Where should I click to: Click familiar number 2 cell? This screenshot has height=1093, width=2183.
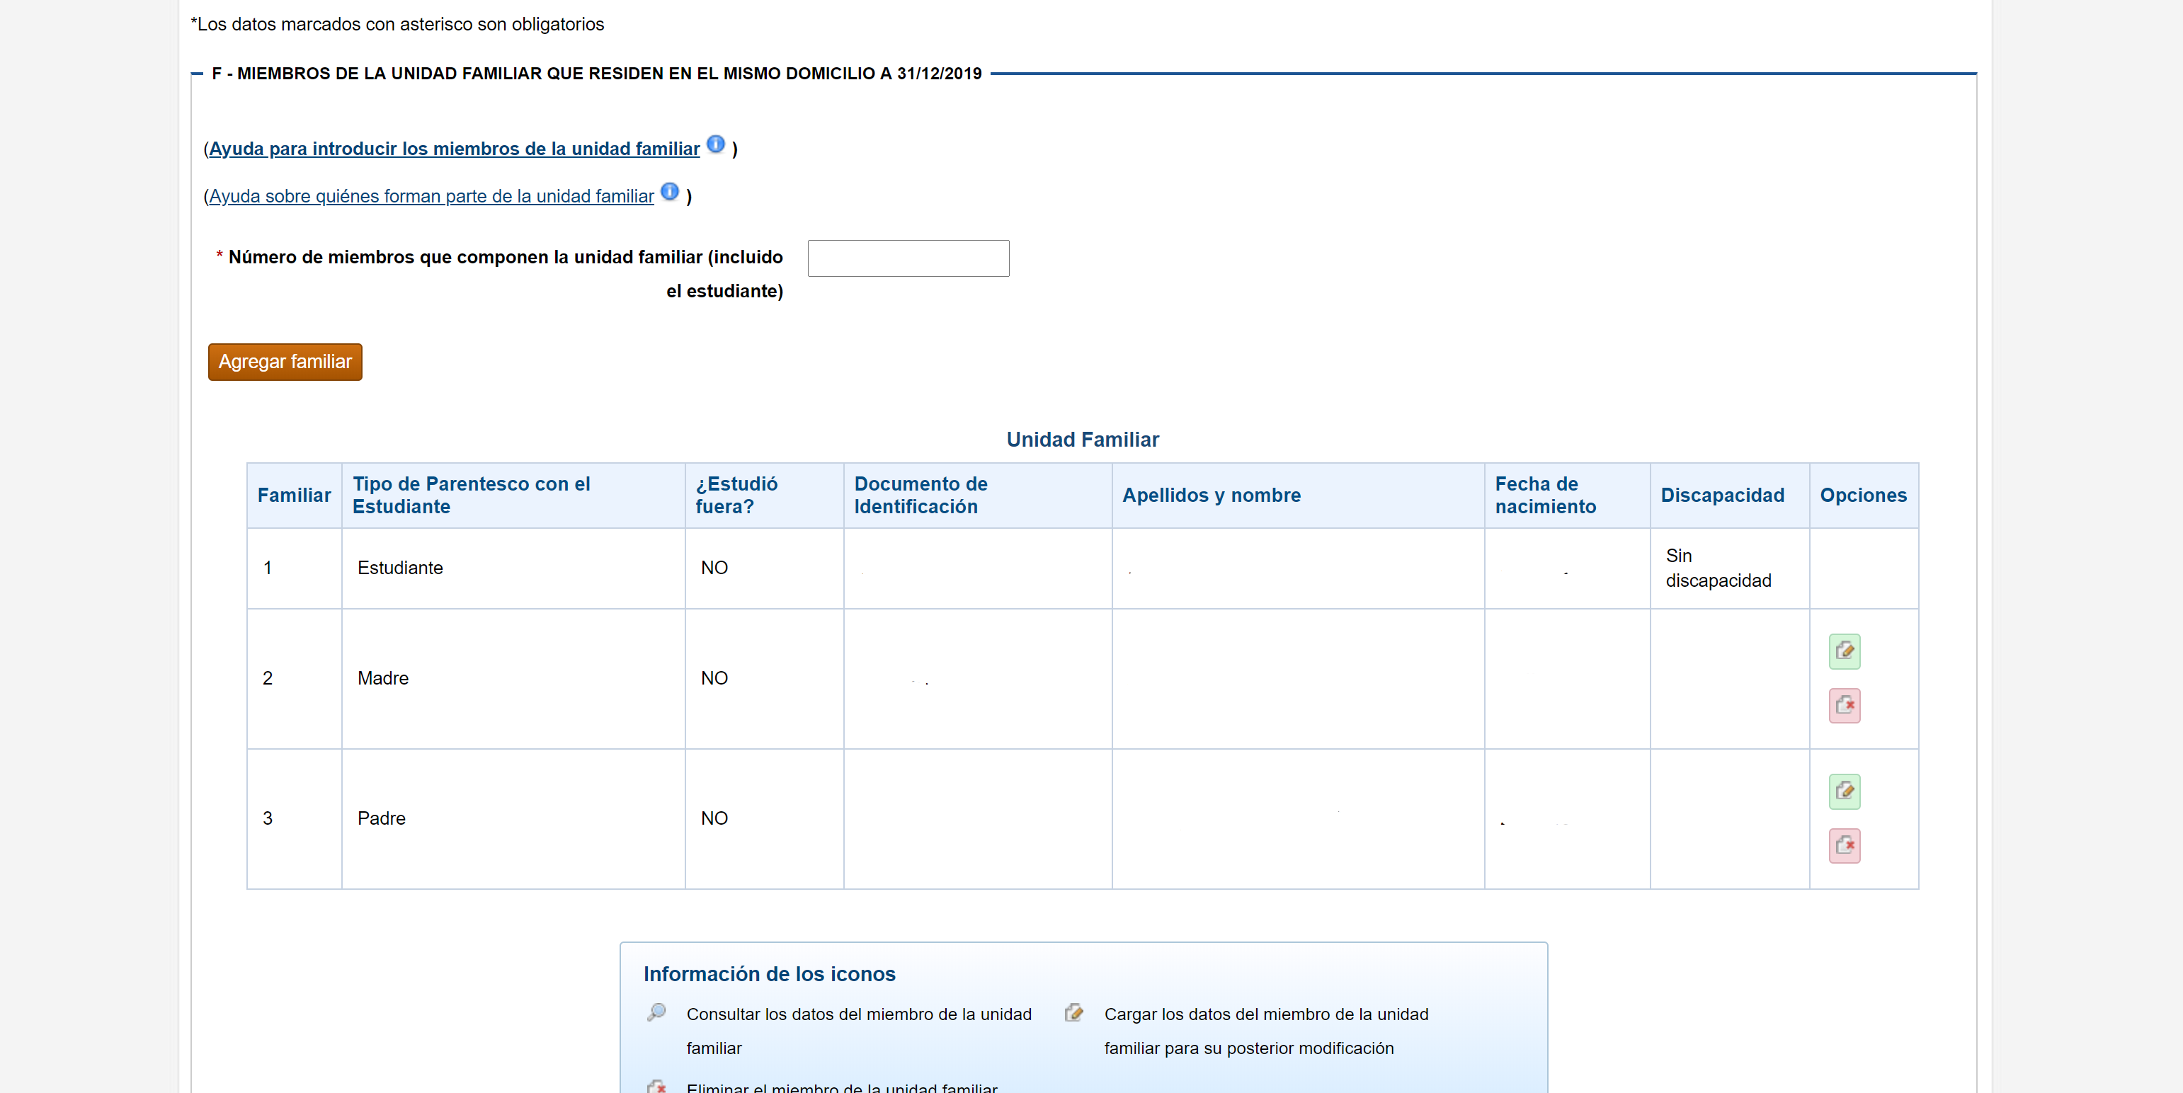(x=294, y=678)
